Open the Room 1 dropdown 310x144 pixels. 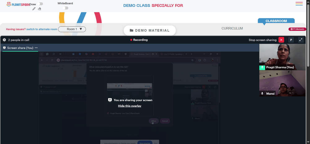[72, 29]
